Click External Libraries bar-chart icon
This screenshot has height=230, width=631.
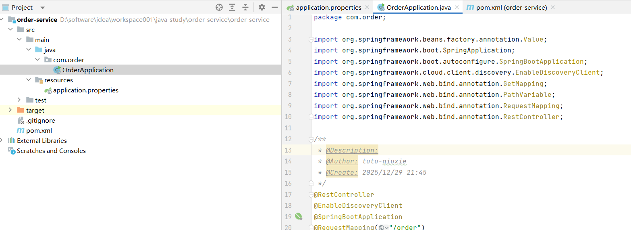point(12,140)
